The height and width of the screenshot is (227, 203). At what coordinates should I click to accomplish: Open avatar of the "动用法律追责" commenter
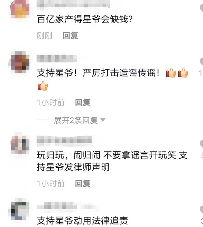click(20, 209)
